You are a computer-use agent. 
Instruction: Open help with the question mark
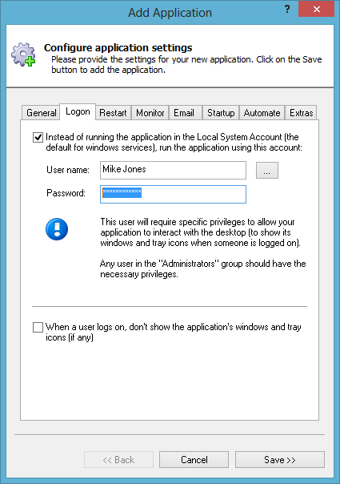(x=287, y=9)
